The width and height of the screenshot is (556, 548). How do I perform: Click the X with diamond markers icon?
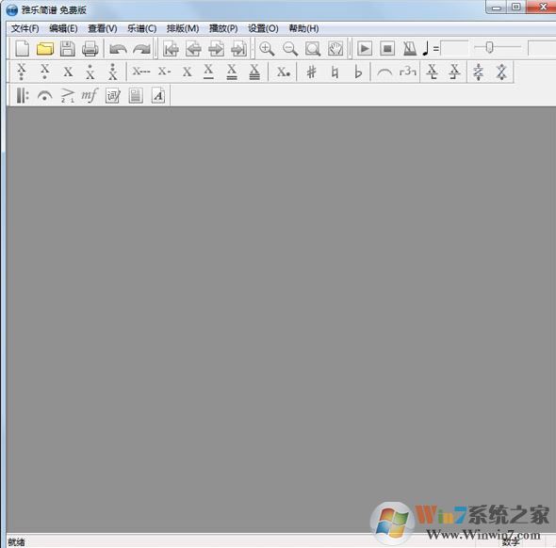501,72
